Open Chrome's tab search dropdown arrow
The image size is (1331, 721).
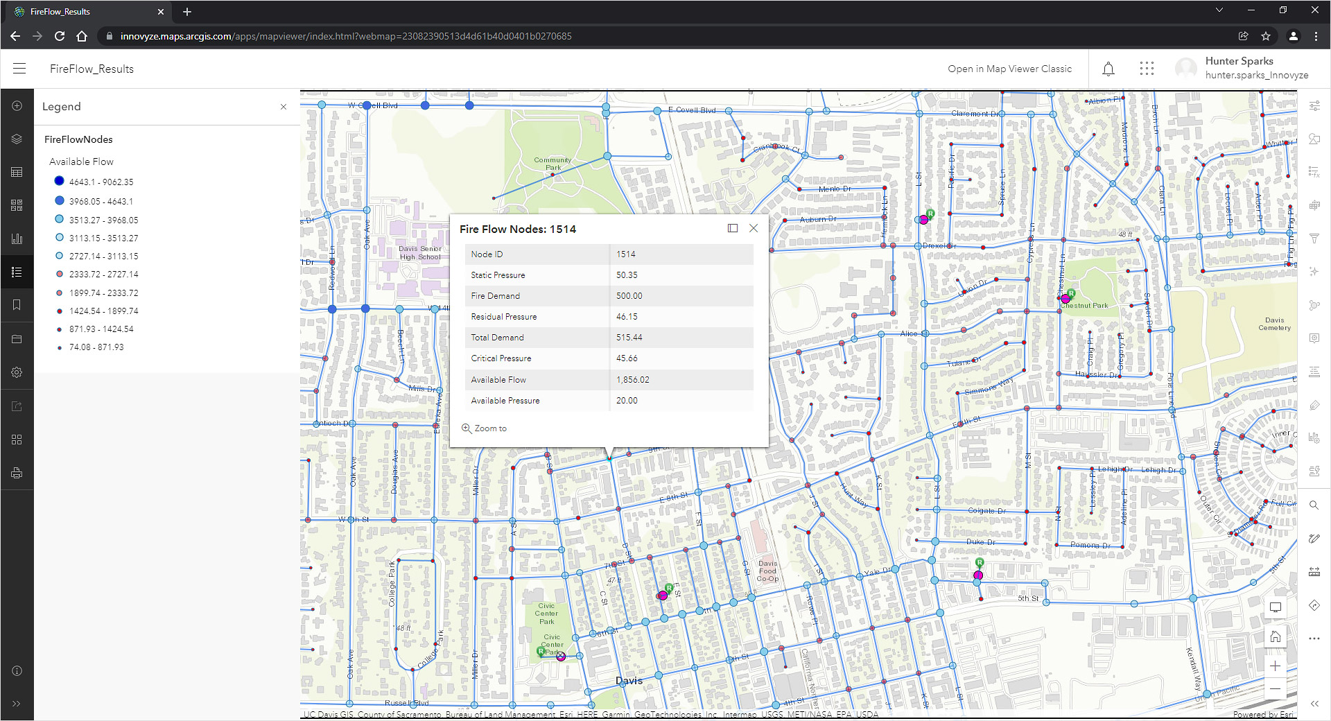click(1219, 10)
